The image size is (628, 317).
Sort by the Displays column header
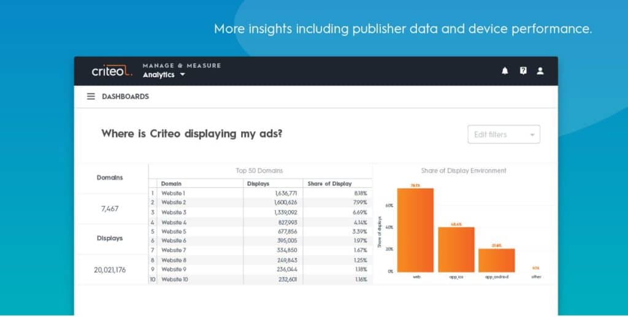tap(258, 184)
